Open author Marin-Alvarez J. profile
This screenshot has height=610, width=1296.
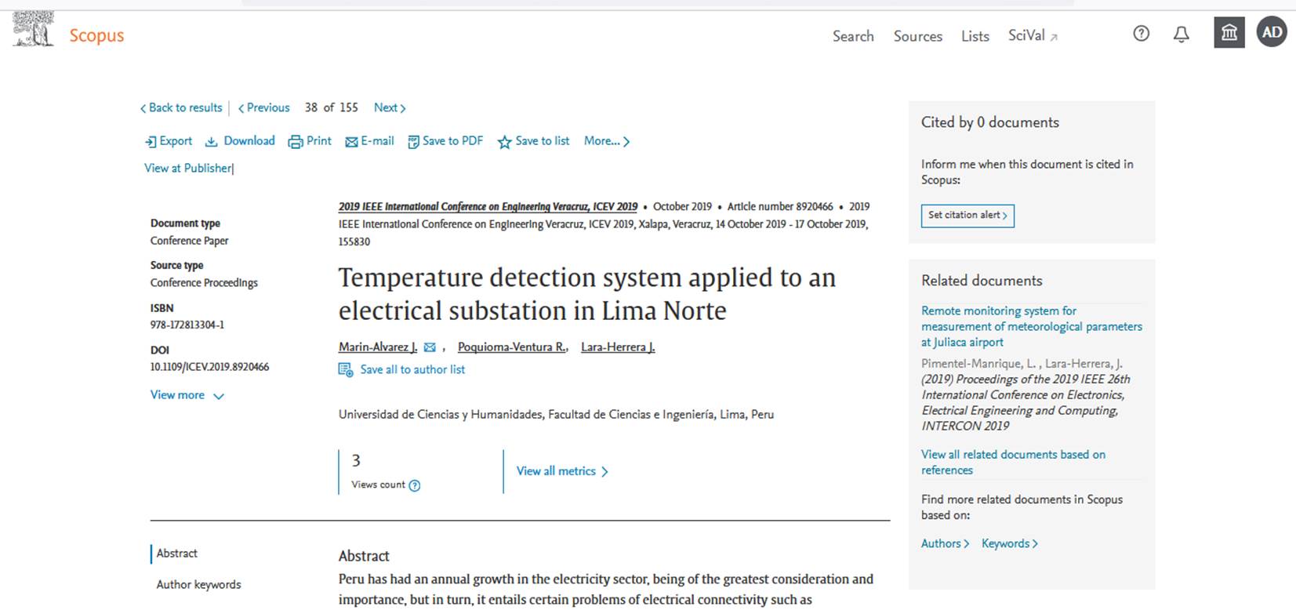point(378,347)
